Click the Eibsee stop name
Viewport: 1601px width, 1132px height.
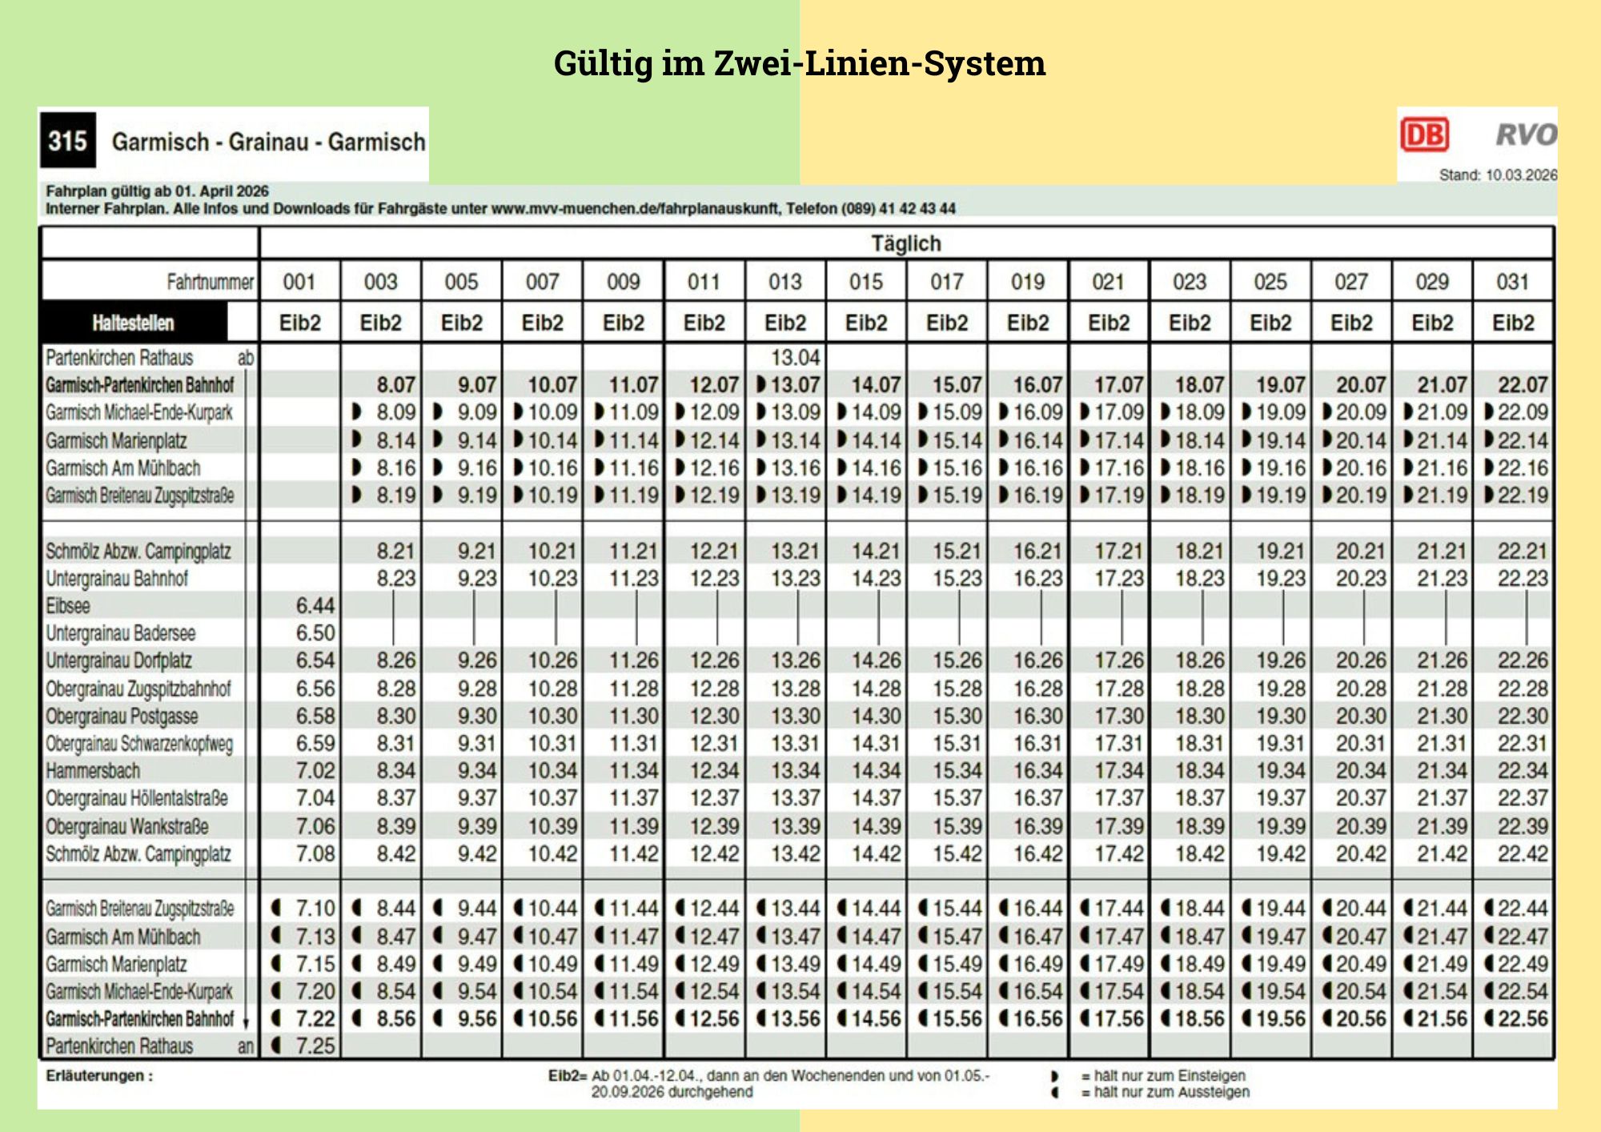click(68, 606)
